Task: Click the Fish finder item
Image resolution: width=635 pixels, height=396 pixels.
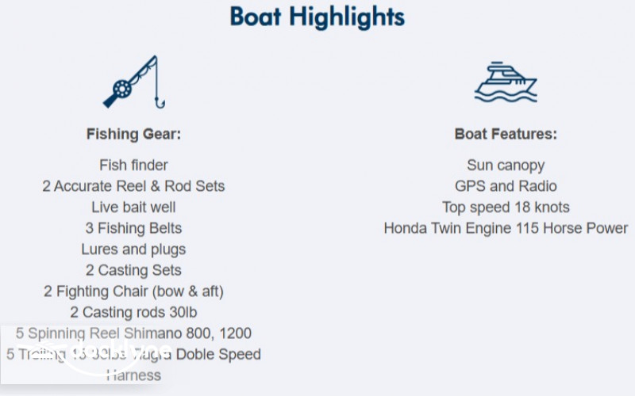Action: coord(133,166)
